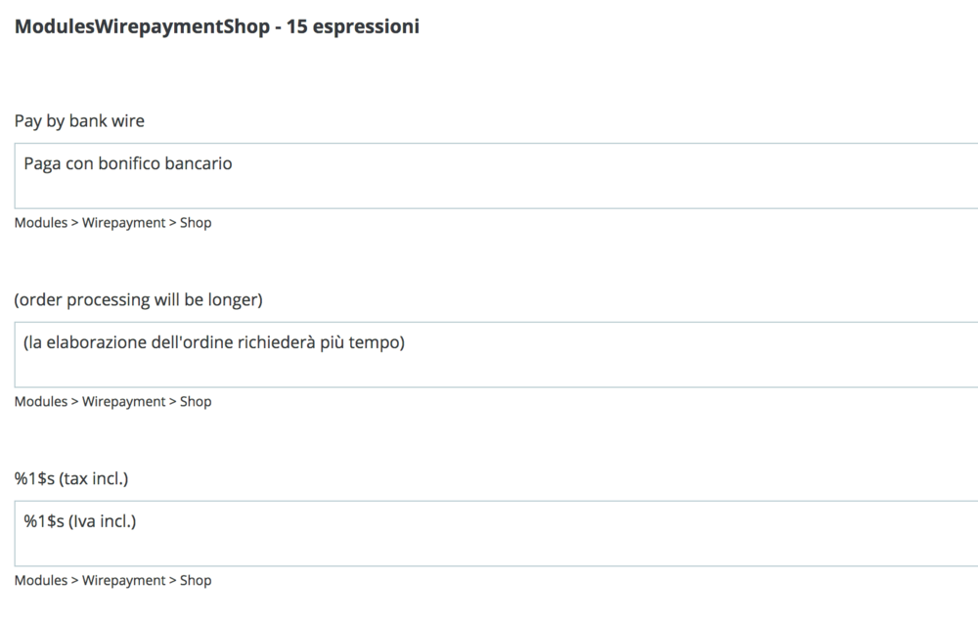
Task: Place cursor on word "tempo)" in second field
Action: point(379,343)
